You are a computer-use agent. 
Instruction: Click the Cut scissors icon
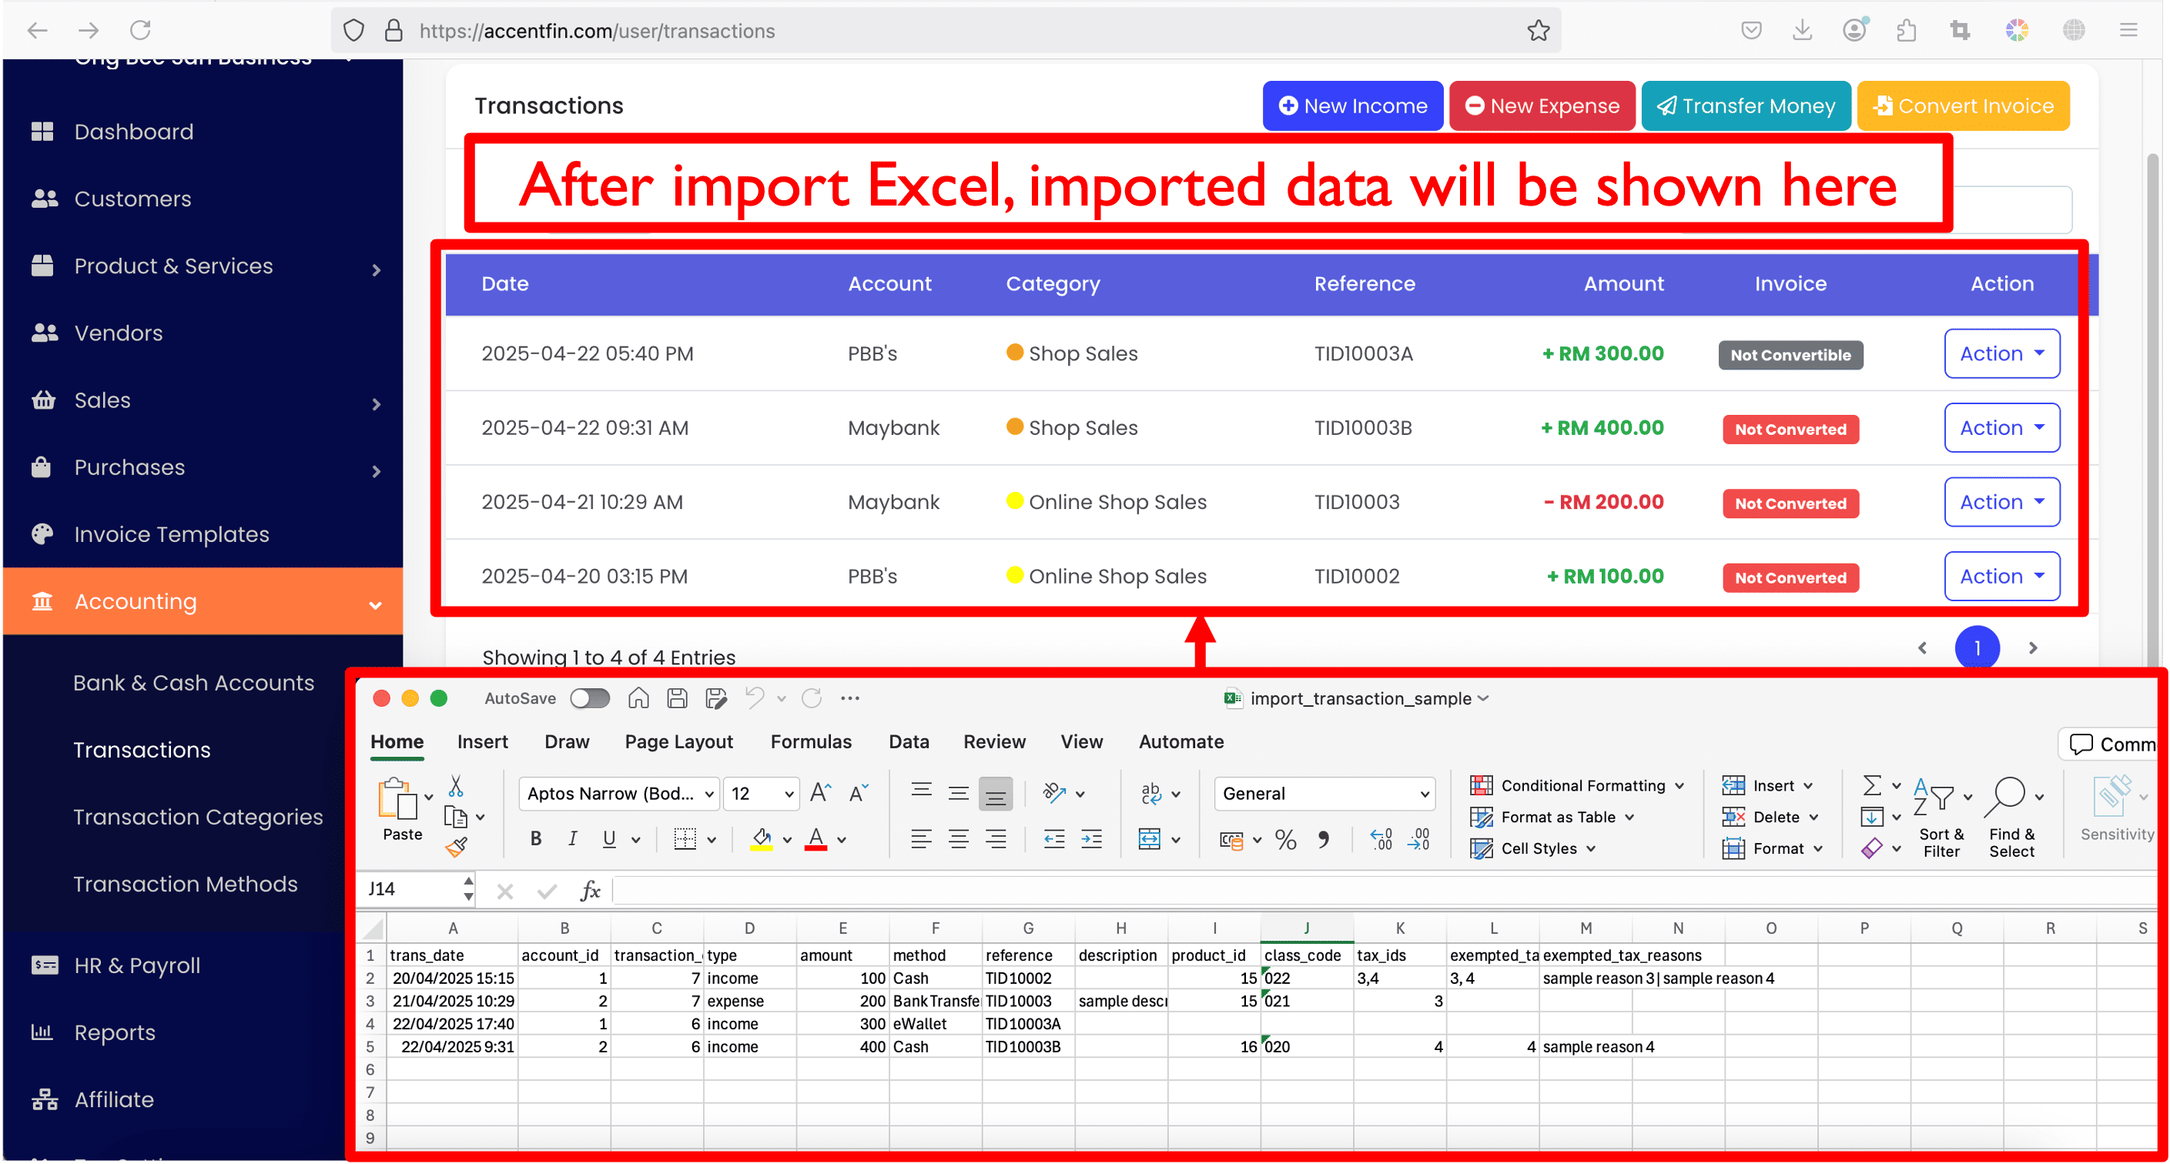click(456, 786)
